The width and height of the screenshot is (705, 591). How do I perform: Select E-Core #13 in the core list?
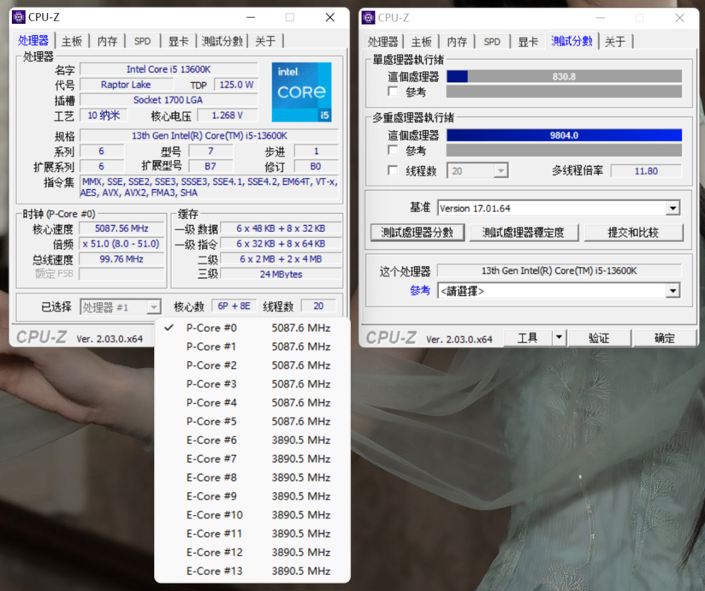pyautogui.click(x=252, y=571)
